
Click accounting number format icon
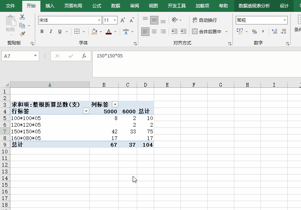[240, 31]
